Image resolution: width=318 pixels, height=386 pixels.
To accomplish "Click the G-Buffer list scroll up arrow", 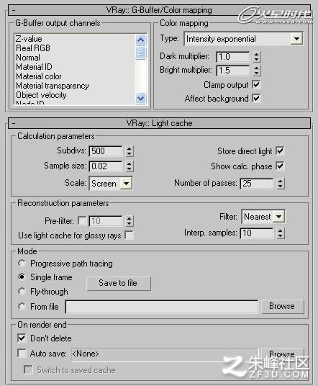I will click(x=141, y=40).
